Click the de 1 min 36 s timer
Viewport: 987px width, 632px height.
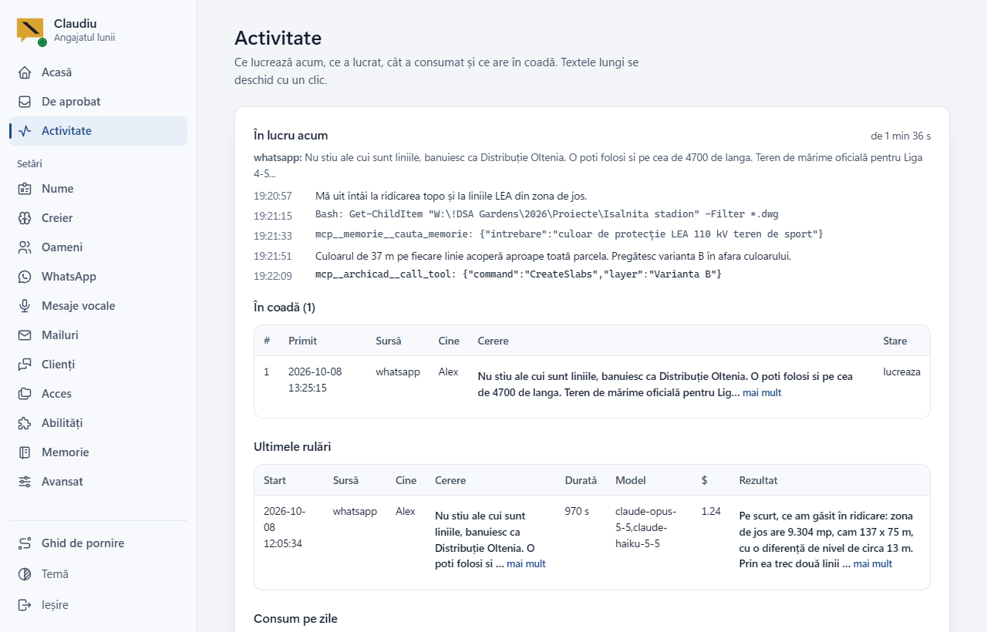click(901, 136)
